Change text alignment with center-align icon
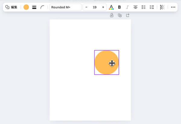 [x=135, y=7]
